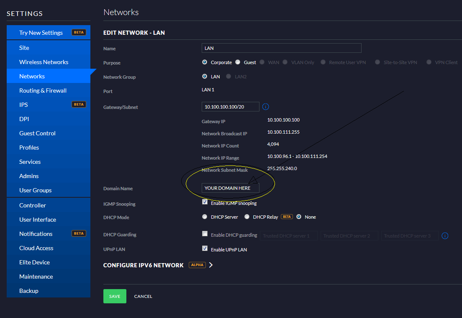Viewport: 462px width, 318px height.
Task: Select the DHCP Server mode option
Action: click(205, 217)
